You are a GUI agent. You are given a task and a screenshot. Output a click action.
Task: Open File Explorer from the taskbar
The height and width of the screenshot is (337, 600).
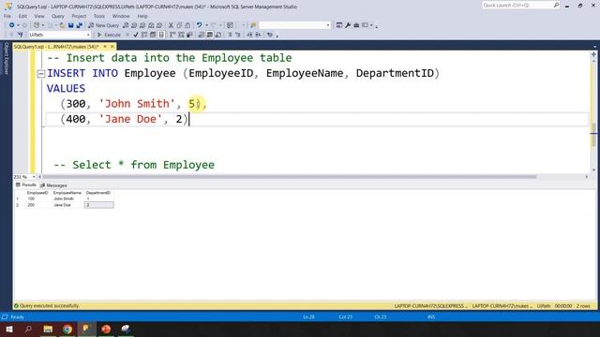[x=48, y=329]
